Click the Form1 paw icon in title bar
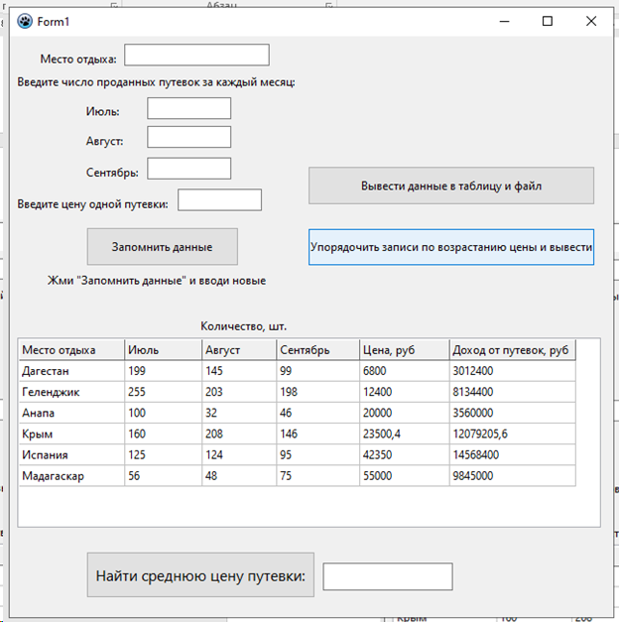Viewport: 619px width, 622px height. tap(25, 21)
